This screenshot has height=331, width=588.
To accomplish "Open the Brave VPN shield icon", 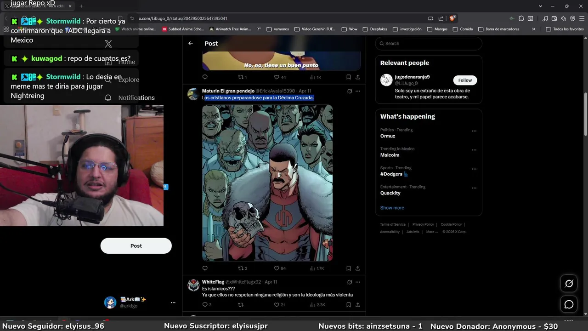I will [572, 18].
